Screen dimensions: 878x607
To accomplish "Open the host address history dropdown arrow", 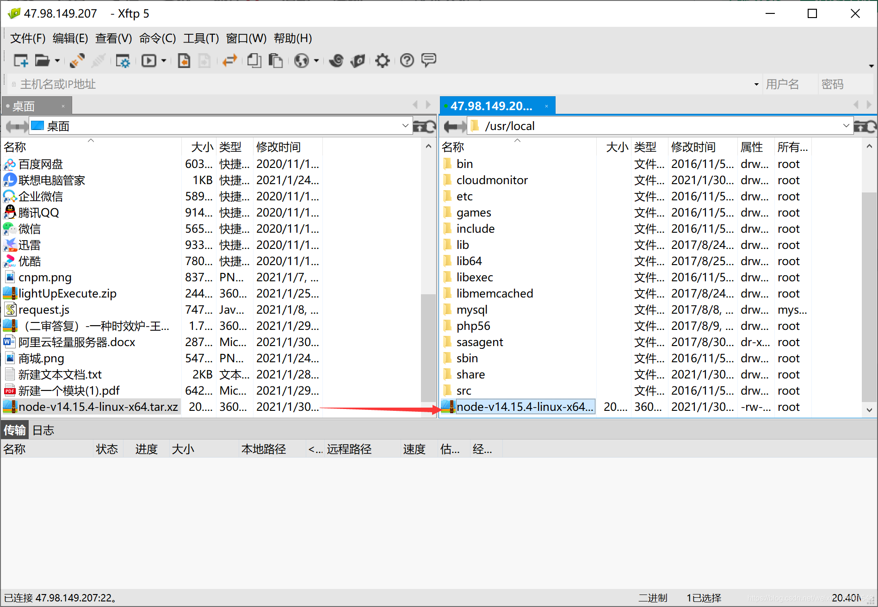I will pyautogui.click(x=756, y=84).
